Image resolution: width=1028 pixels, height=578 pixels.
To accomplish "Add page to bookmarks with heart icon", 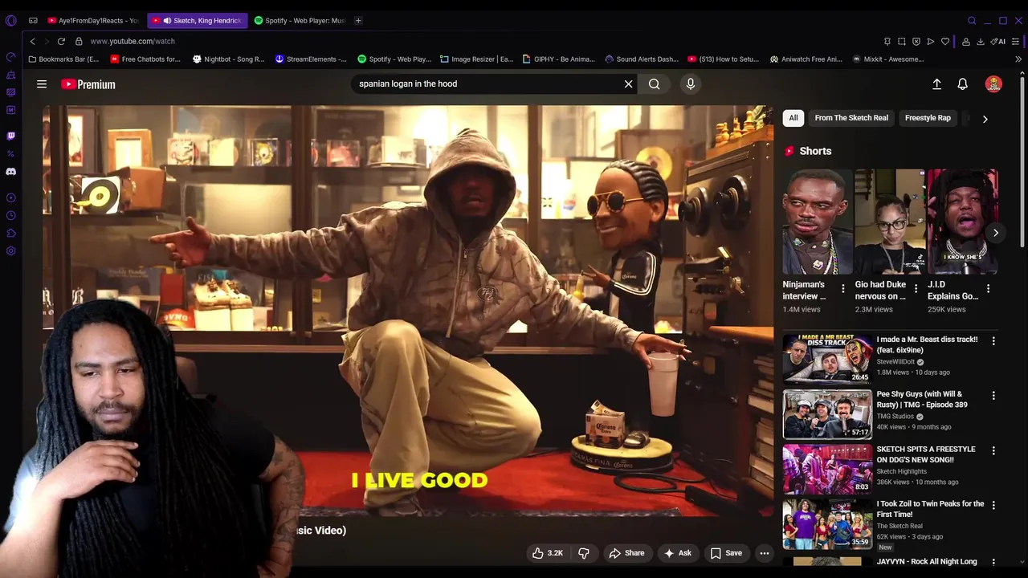I will click(x=945, y=41).
